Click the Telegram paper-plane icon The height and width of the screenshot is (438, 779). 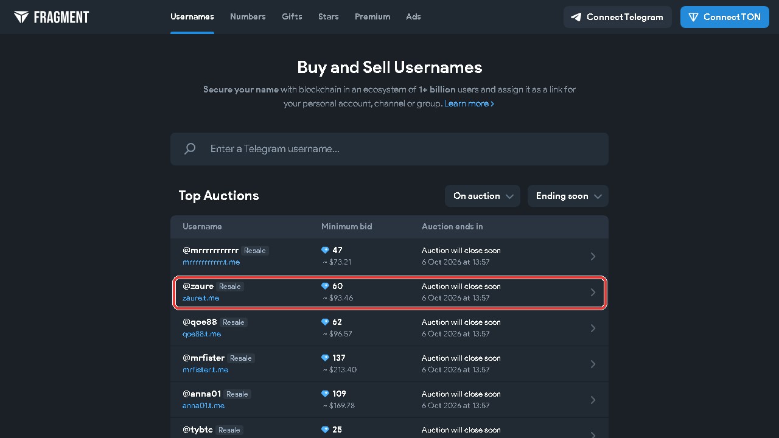tap(576, 17)
